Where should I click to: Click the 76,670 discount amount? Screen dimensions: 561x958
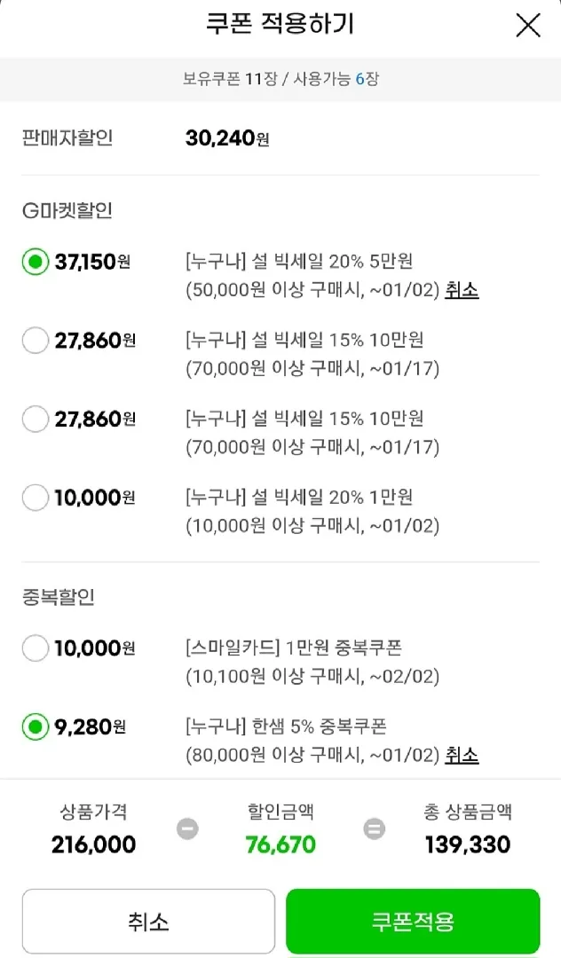click(x=280, y=845)
